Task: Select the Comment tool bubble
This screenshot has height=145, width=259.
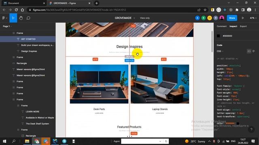Action: click(x=28, y=18)
